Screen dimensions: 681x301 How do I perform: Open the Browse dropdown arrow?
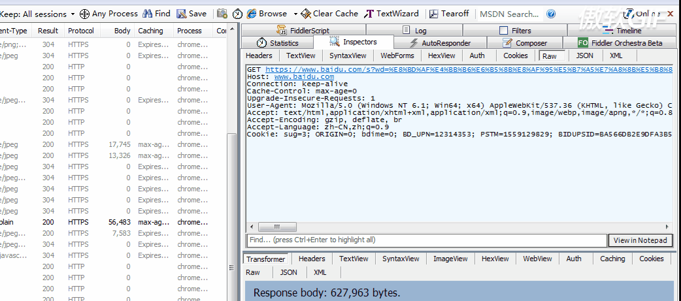point(295,14)
